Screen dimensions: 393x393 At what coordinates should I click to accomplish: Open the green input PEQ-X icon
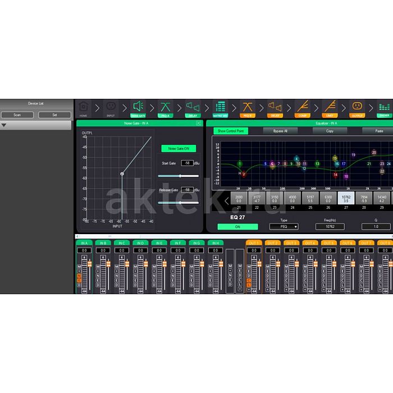[166, 109]
